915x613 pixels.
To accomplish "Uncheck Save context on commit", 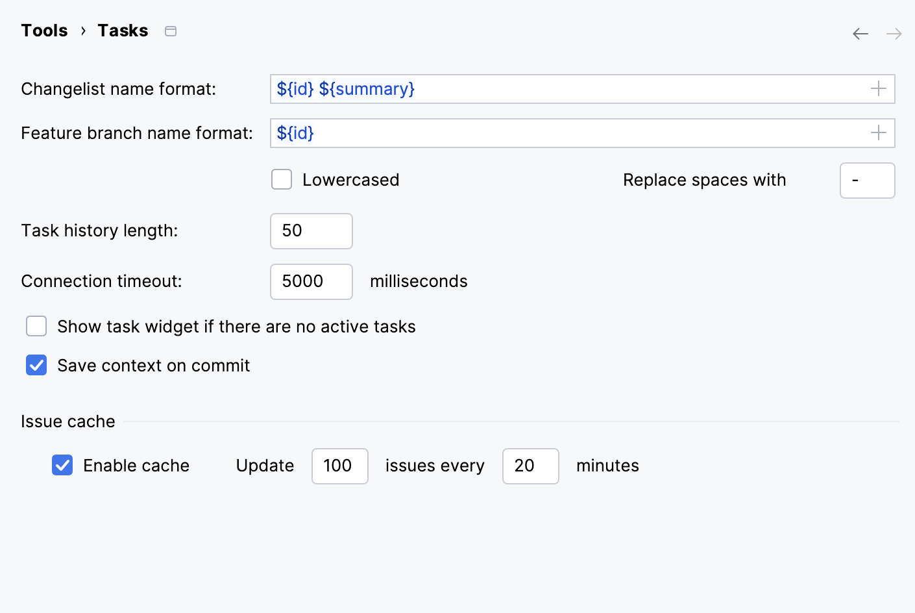I will [x=36, y=365].
